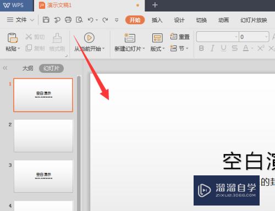Viewport: 275px width, 211px height.
Task: Open the 节 section dropdown
Action: coord(179,48)
